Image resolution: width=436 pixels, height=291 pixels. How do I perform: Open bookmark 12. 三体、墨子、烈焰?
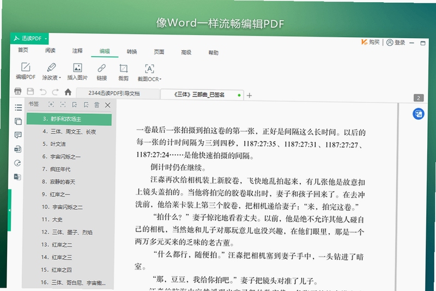(x=68, y=232)
